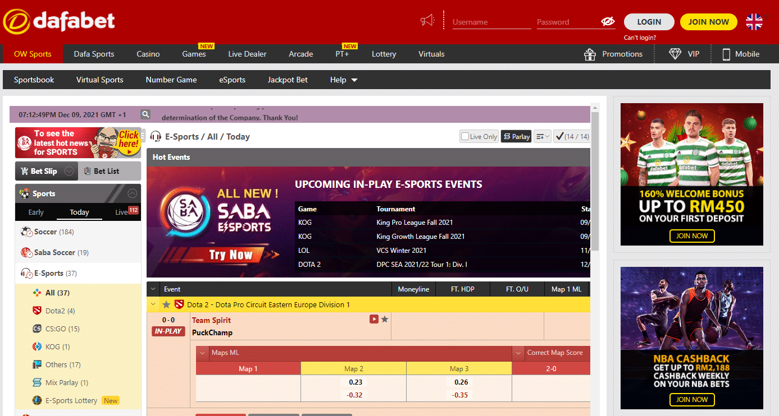Click the Dota 2 logo in league header

[179, 305]
